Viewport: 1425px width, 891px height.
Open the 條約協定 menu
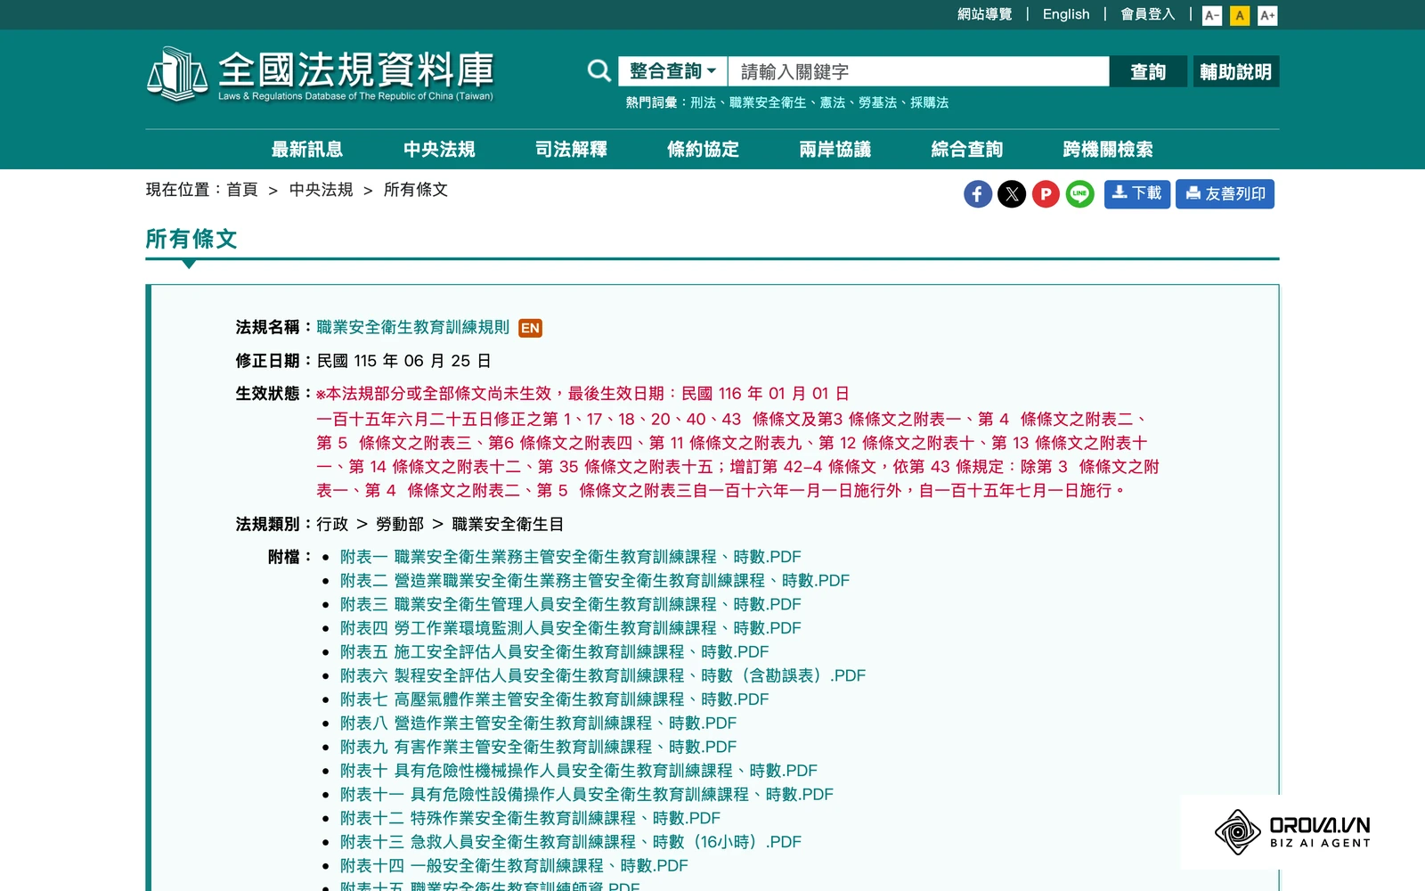703,149
